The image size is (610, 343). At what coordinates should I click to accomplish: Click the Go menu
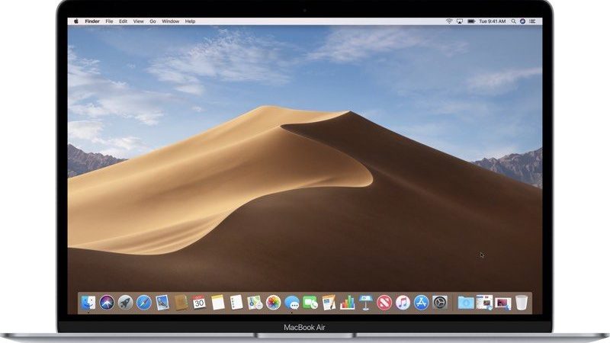click(152, 21)
